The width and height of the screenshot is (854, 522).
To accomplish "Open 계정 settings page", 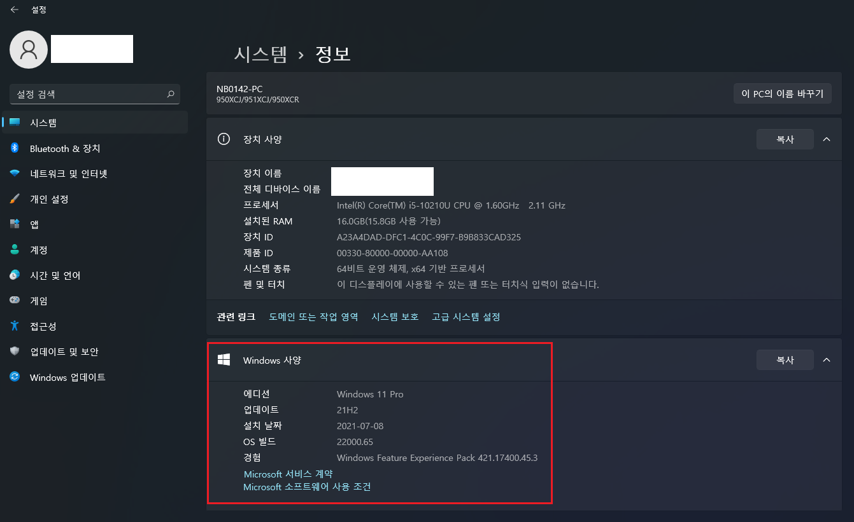I will pos(95,250).
